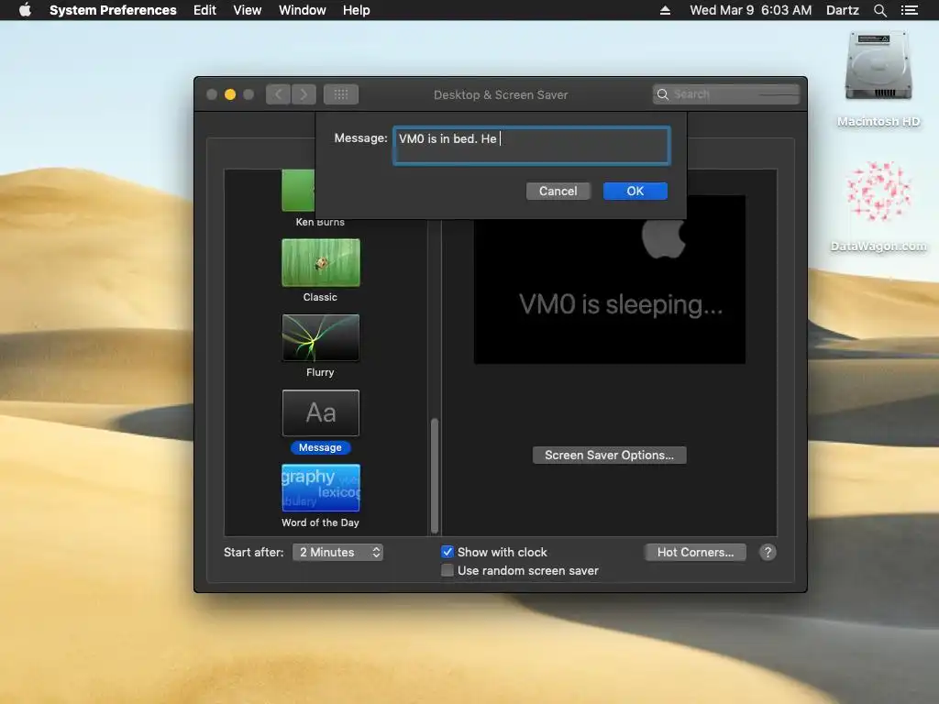This screenshot has height=704, width=939.
Task: Click into the Message text field
Action: 532,146
